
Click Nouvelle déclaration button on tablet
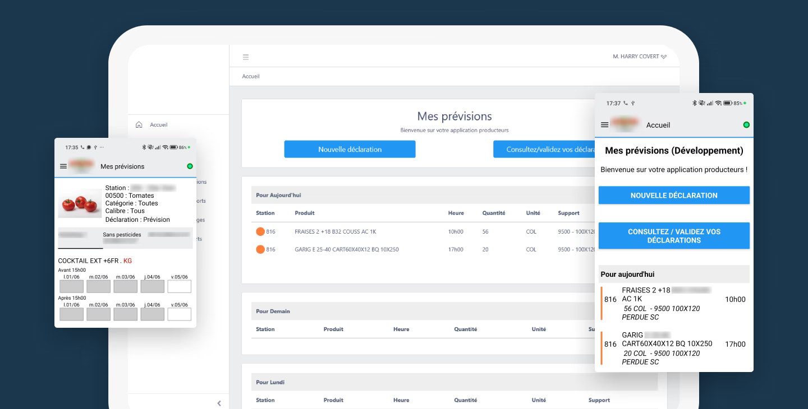pos(350,149)
